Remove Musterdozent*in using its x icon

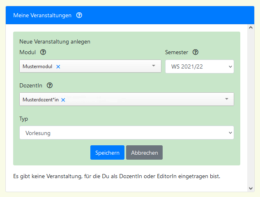tap(63, 100)
